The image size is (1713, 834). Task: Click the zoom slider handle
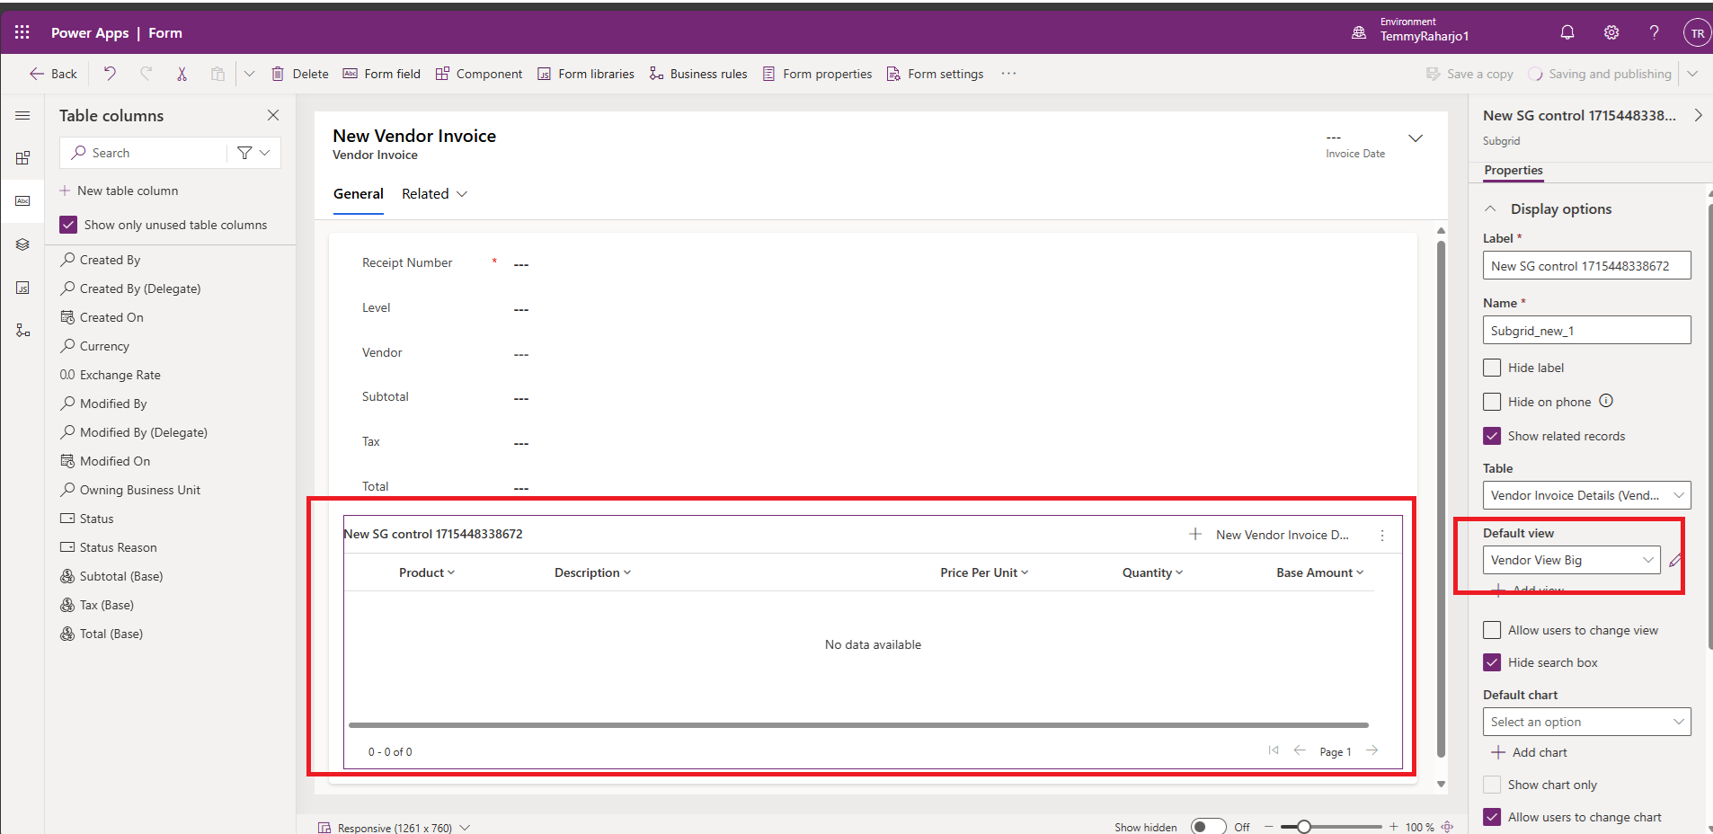pyautogui.click(x=1303, y=827)
